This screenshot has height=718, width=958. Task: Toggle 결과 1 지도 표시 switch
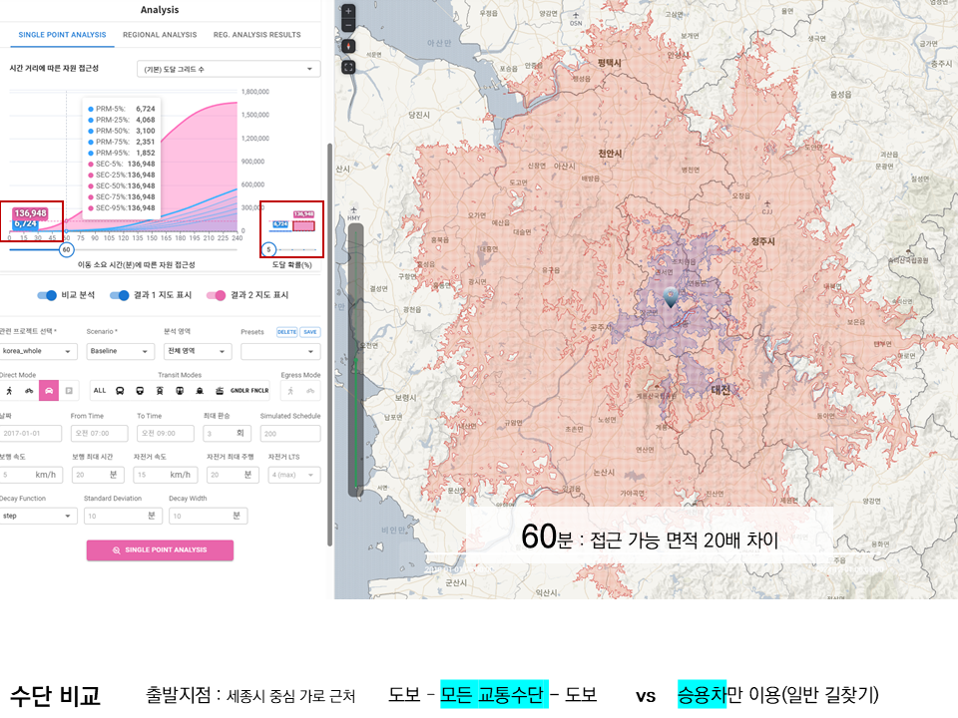click(x=120, y=295)
